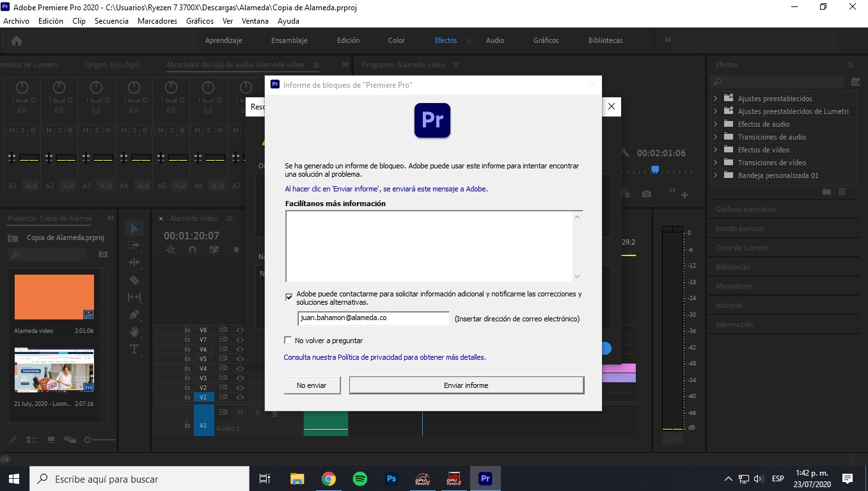The width and height of the screenshot is (868, 491).
Task: Select the Type tool
Action: pyautogui.click(x=134, y=349)
